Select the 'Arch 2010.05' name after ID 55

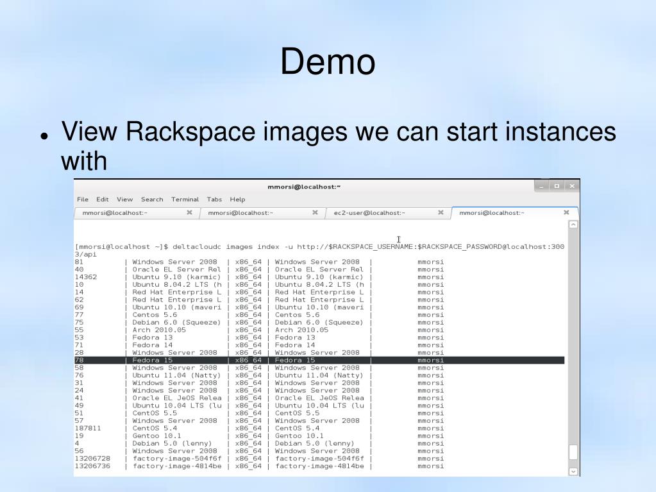(x=159, y=330)
